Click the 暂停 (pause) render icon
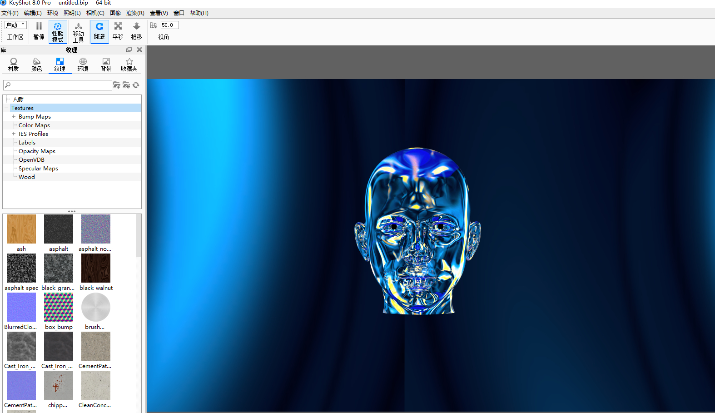 pos(39,26)
